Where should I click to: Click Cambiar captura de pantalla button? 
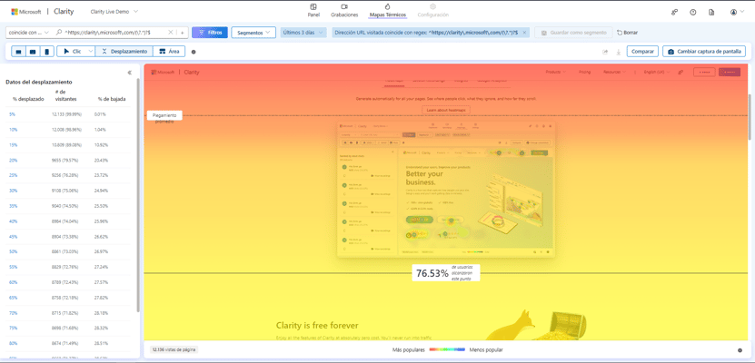[x=704, y=52]
